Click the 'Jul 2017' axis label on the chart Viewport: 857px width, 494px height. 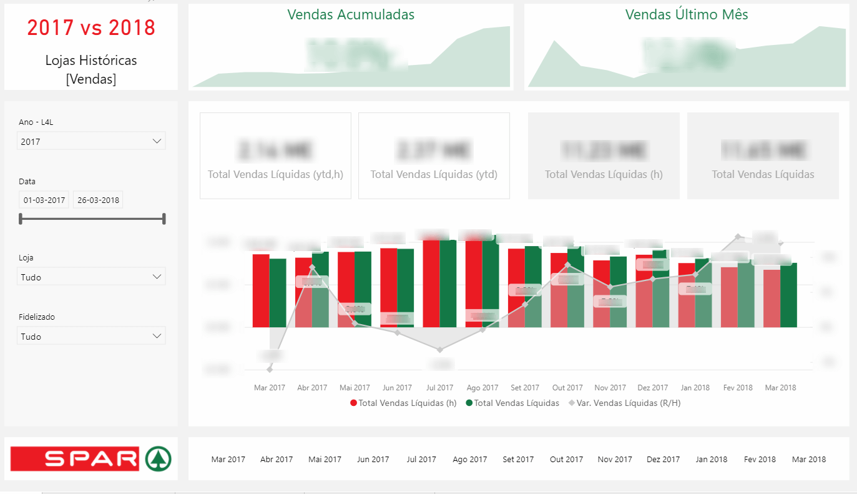[440, 387]
